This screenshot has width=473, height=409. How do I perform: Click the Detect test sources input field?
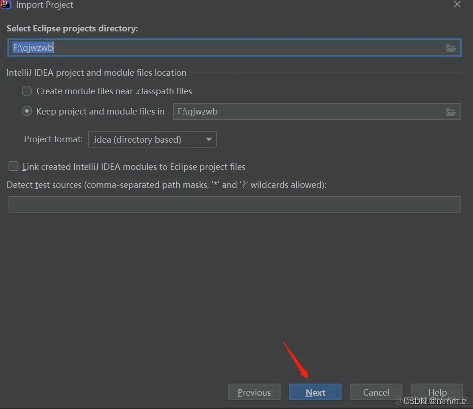tap(234, 204)
